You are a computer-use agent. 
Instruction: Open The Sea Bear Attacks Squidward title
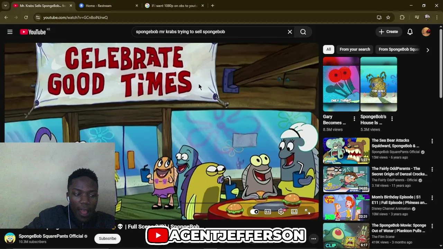[395, 143]
